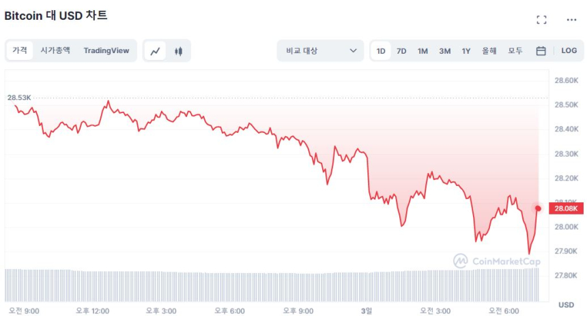Open fullscreen chart mode

[541, 20]
